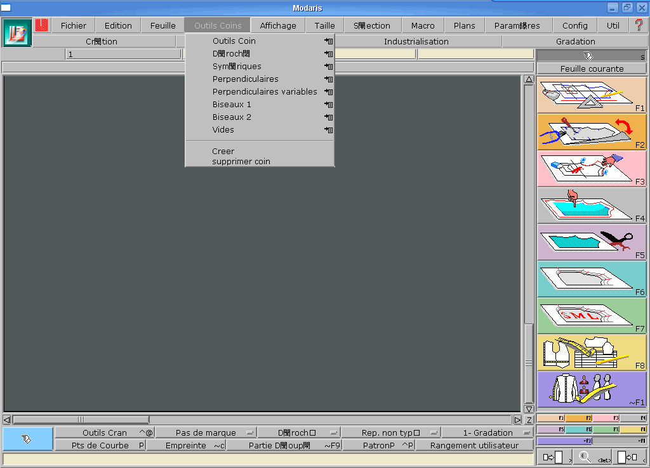Open the 'Rep. non typé' dropdown
The width and height of the screenshot is (650, 468).
(391, 432)
